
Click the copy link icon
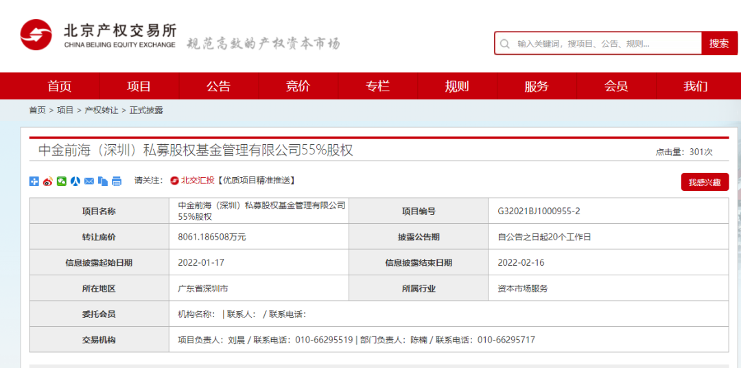pyautogui.click(x=102, y=181)
